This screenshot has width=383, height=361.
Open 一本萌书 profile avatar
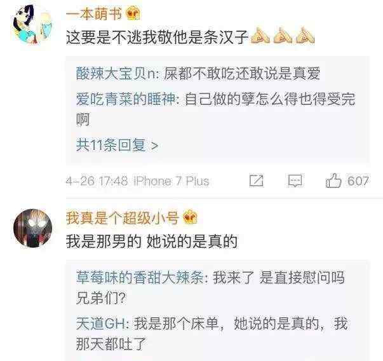tap(32, 25)
